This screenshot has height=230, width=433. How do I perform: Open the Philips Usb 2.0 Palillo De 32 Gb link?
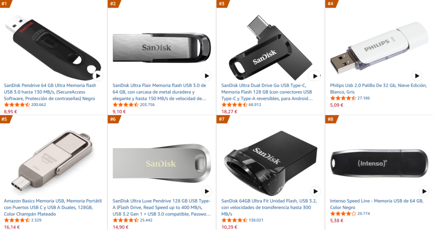(378, 89)
